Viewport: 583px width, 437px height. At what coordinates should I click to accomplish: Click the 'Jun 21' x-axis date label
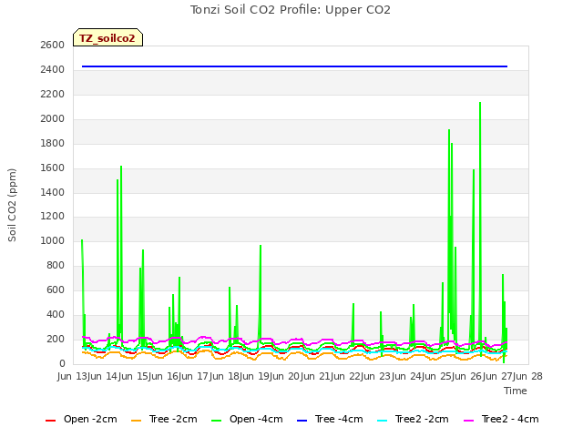pos(316,376)
